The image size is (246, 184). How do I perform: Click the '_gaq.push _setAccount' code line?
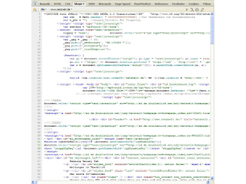97,43
